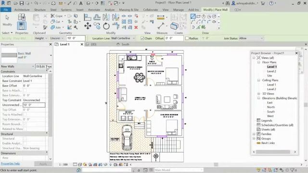This screenshot has width=308, height=173.
Task: Toggle the Related to Mass checkbox
Action: click(25, 129)
